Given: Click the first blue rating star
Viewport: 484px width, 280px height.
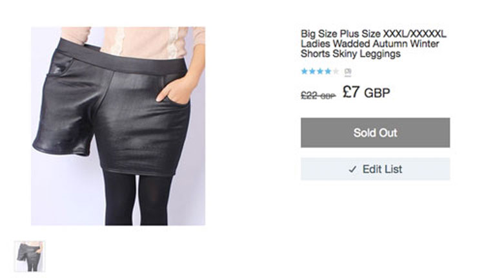Looking at the screenshot, I should coord(304,71).
